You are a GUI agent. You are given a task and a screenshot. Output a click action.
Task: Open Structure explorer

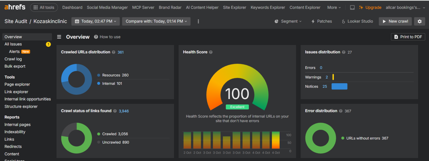click(x=21, y=107)
